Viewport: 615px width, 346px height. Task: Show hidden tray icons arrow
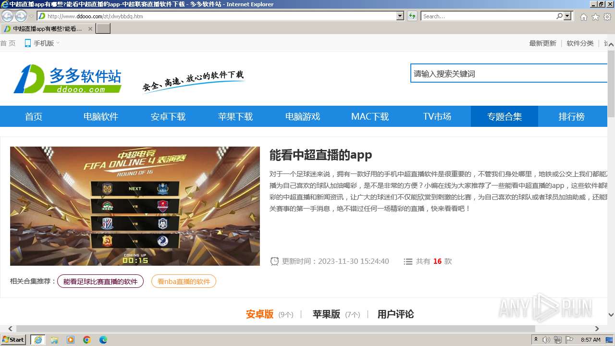click(x=536, y=340)
